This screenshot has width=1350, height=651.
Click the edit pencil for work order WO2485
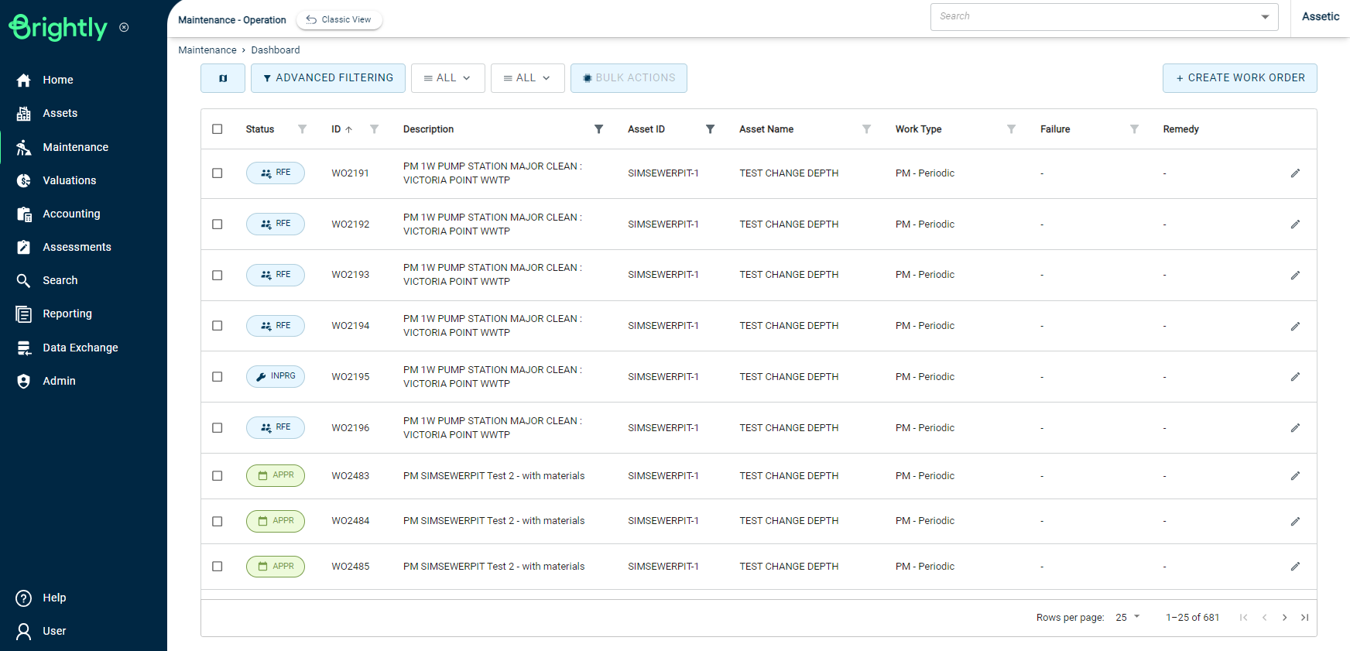[x=1295, y=567]
